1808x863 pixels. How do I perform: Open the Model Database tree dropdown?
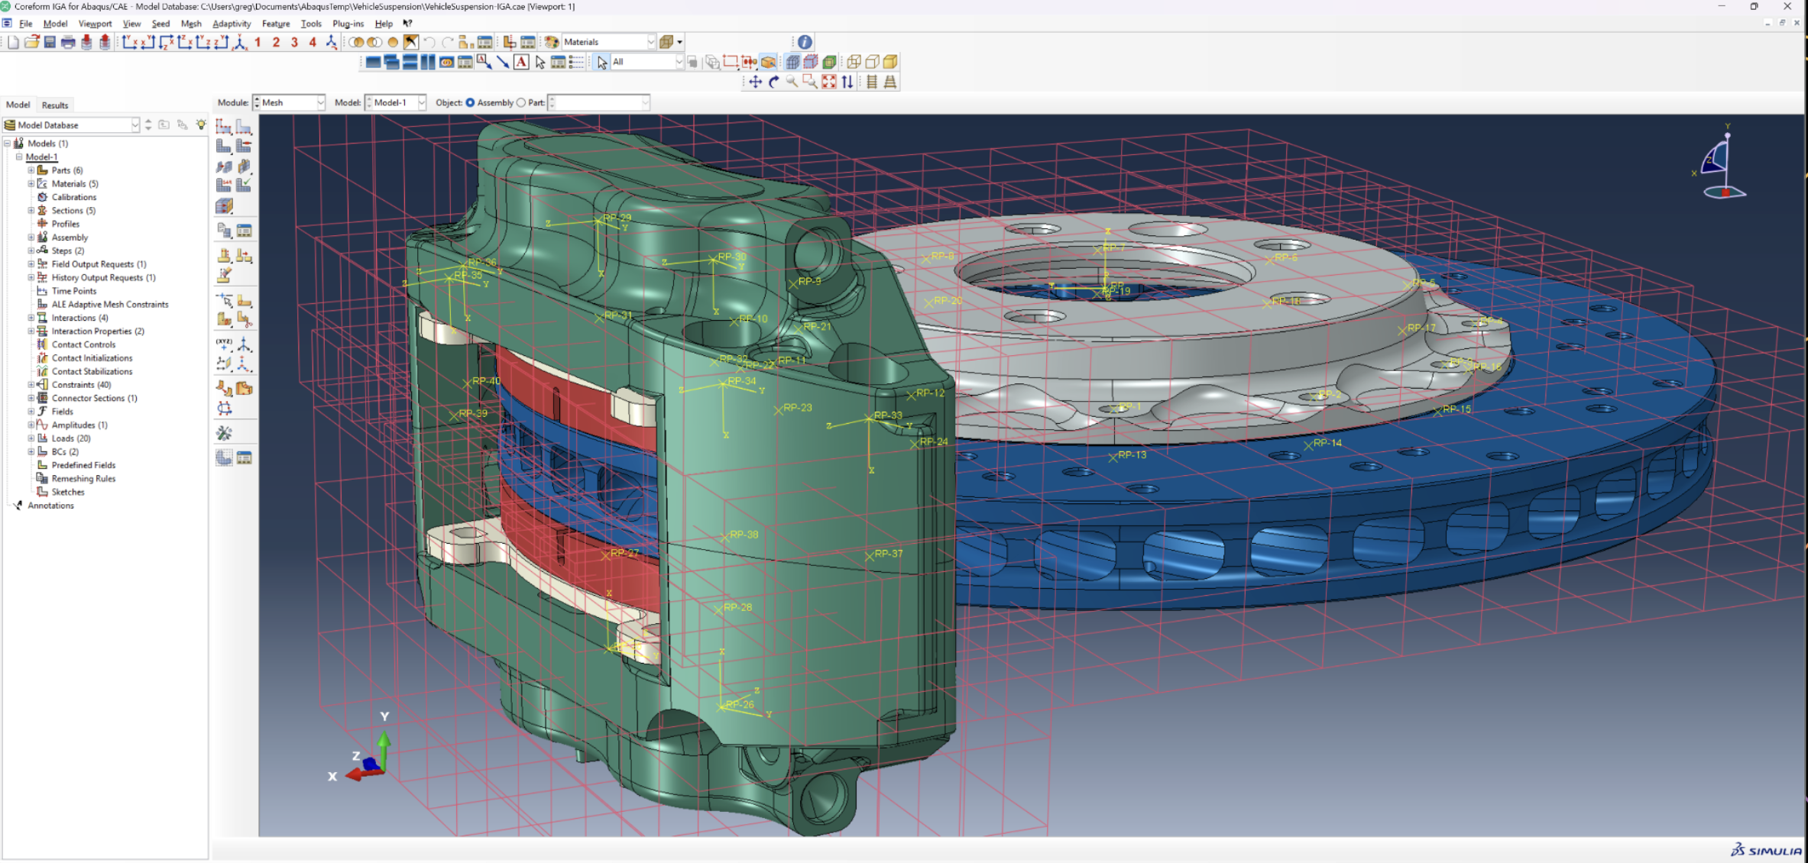pos(72,124)
